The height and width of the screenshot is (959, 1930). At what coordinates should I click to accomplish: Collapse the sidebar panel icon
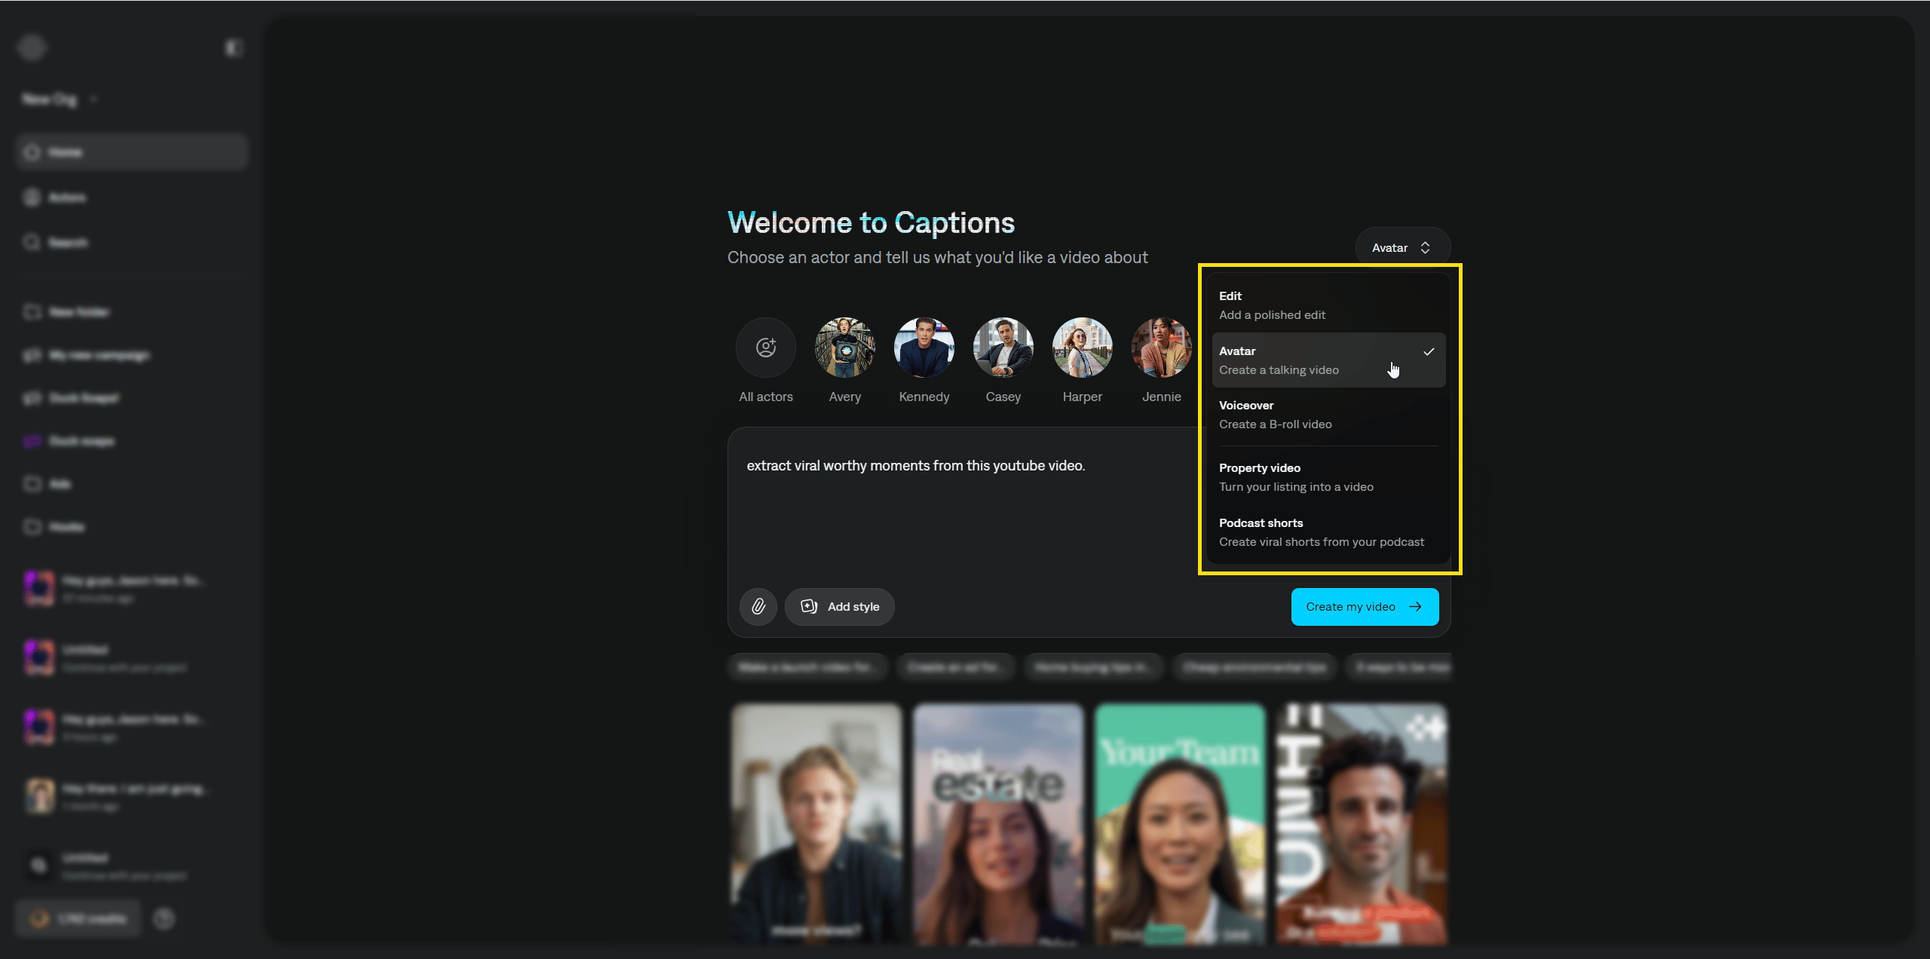pos(233,48)
